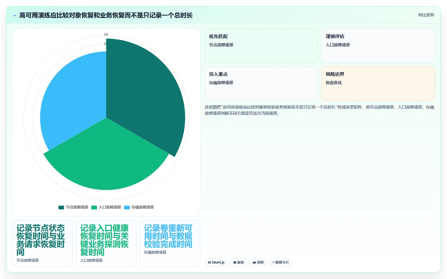This screenshot has width=447, height=279.
Task: Click the description paragraph starting 这张图把
Action: coord(319,110)
